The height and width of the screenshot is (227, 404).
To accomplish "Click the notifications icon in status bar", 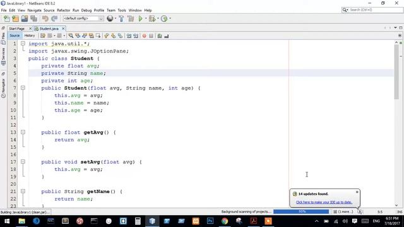I will tap(360, 212).
